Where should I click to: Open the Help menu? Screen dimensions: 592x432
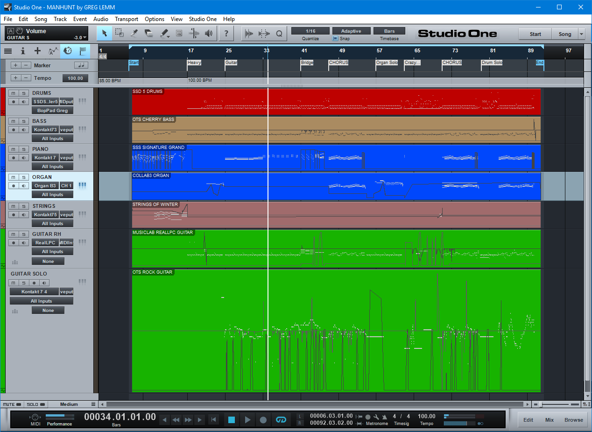point(229,19)
